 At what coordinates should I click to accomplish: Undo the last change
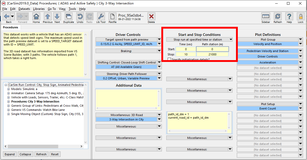pyautogui.click(x=80, y=16)
